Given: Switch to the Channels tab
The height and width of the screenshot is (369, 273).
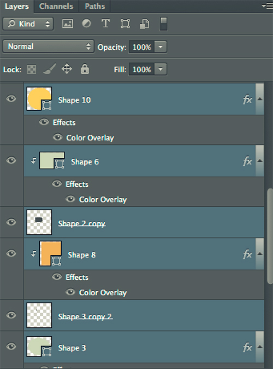Looking at the screenshot, I should click(56, 6).
